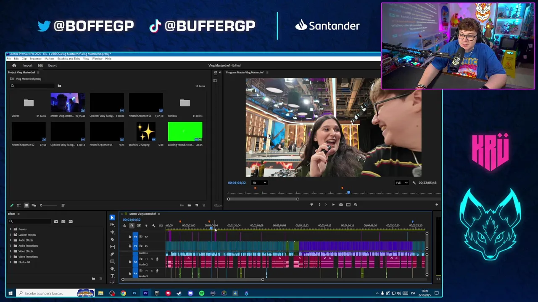Click timeline Add Marker icon

point(146,226)
